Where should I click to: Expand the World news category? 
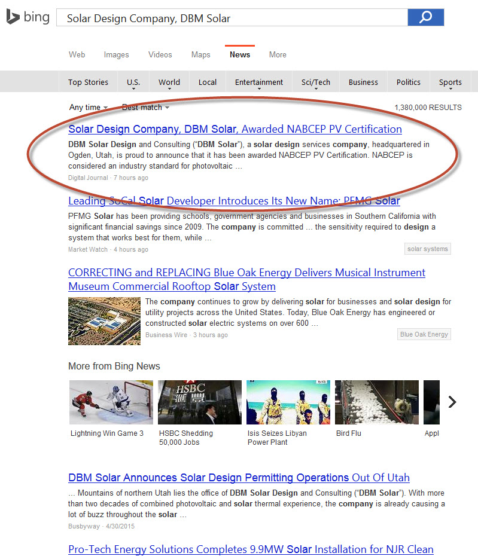pyautogui.click(x=169, y=82)
